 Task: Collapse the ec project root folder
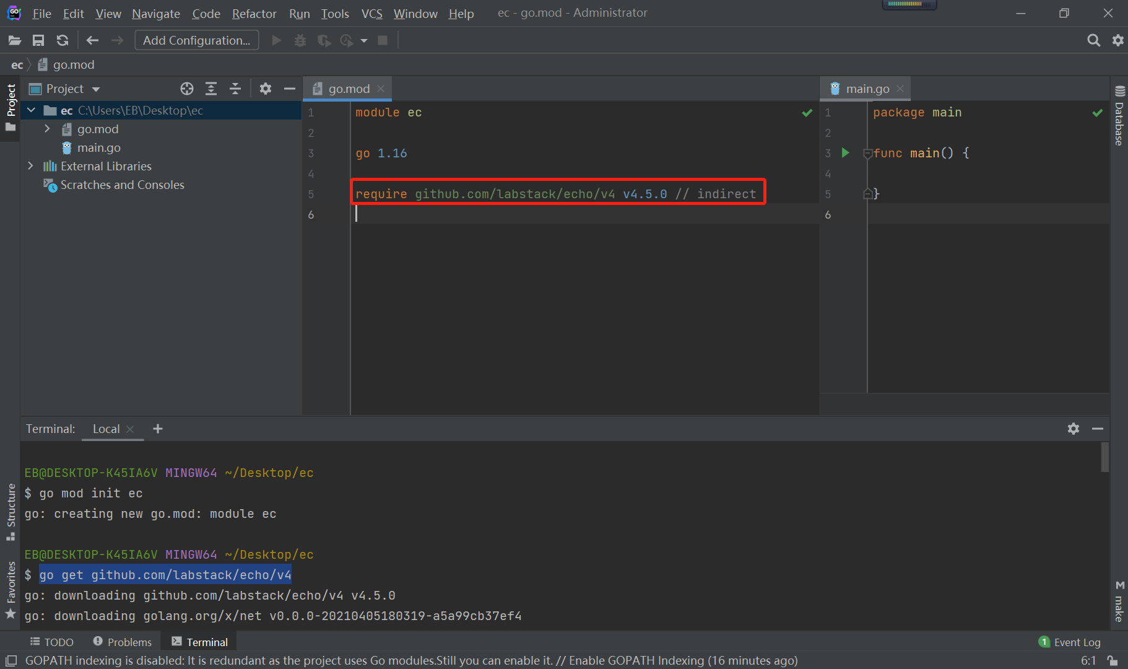[32, 110]
